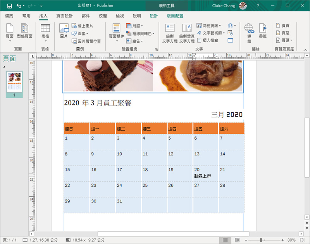
Task: Select 繪製垂直文字方塊 vertical text box
Action: 187,33
